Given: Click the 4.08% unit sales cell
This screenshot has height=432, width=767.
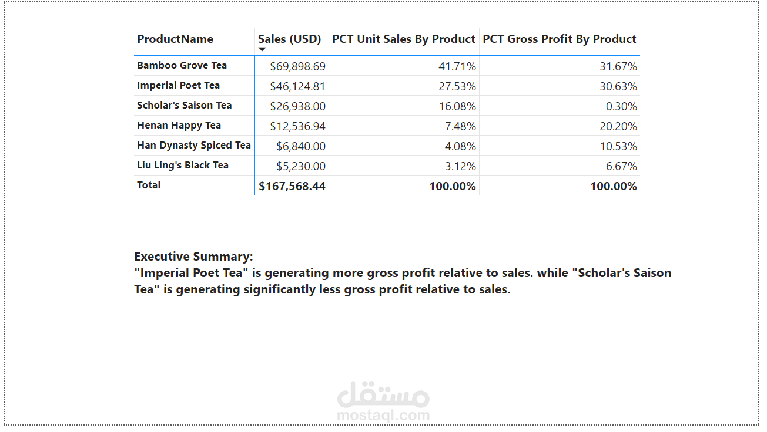Looking at the screenshot, I should click(x=461, y=147).
